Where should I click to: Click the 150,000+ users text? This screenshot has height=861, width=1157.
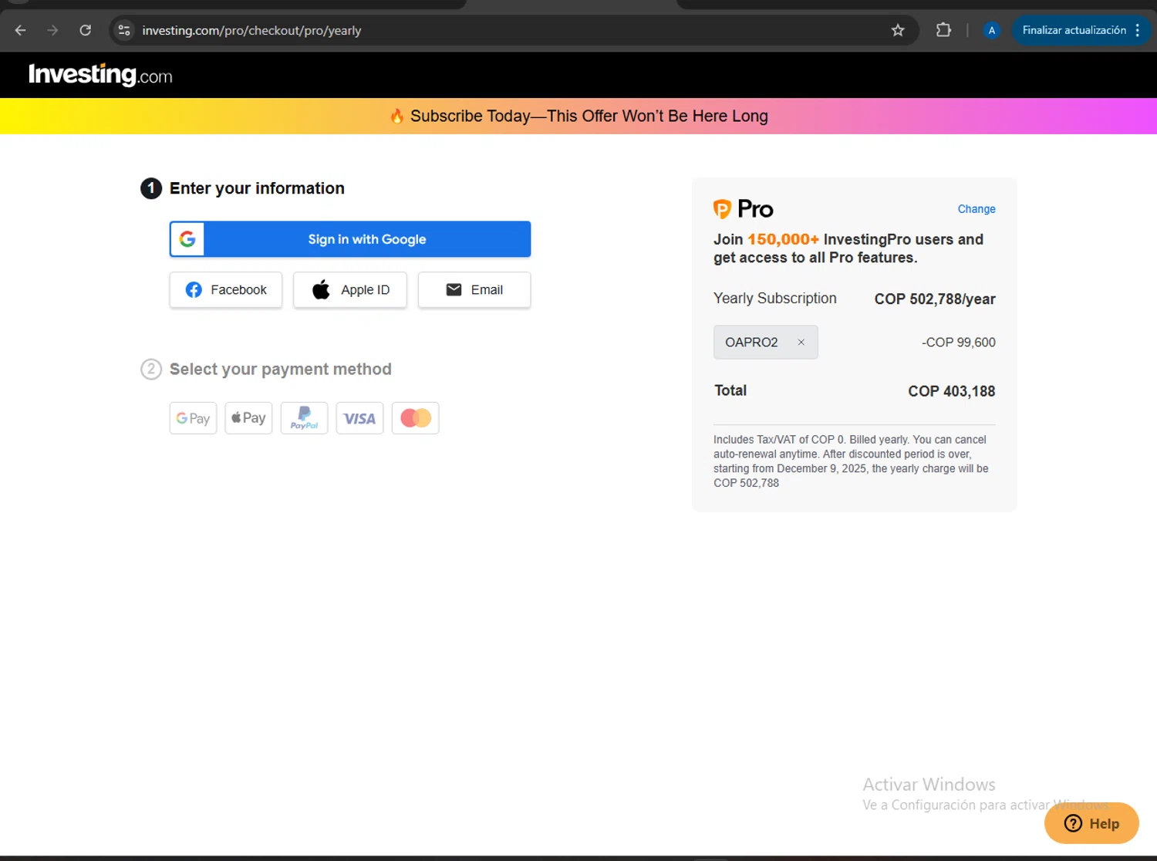pos(784,240)
